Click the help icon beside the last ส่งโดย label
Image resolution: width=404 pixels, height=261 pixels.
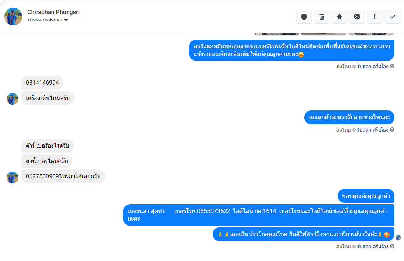392,246
